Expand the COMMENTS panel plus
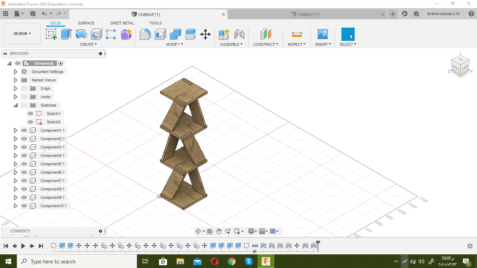Screen dimensions: 477x268 point(100,231)
